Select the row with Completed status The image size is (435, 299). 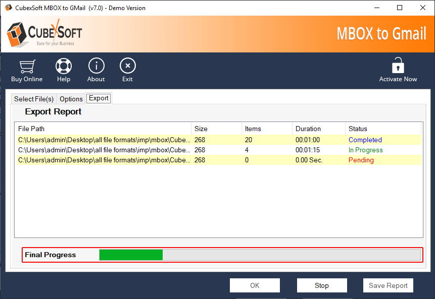click(x=217, y=140)
